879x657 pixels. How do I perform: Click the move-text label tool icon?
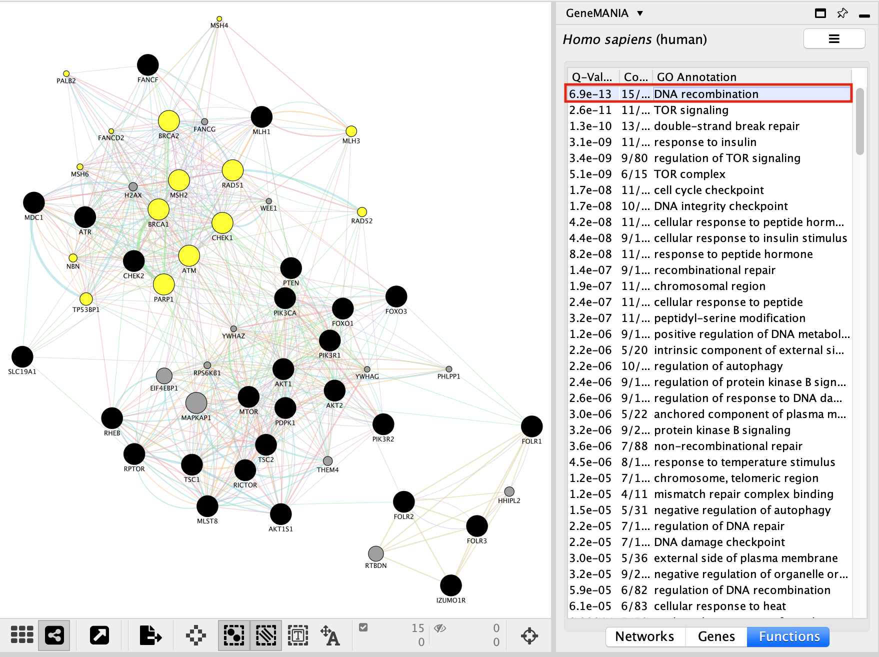pyautogui.click(x=330, y=635)
